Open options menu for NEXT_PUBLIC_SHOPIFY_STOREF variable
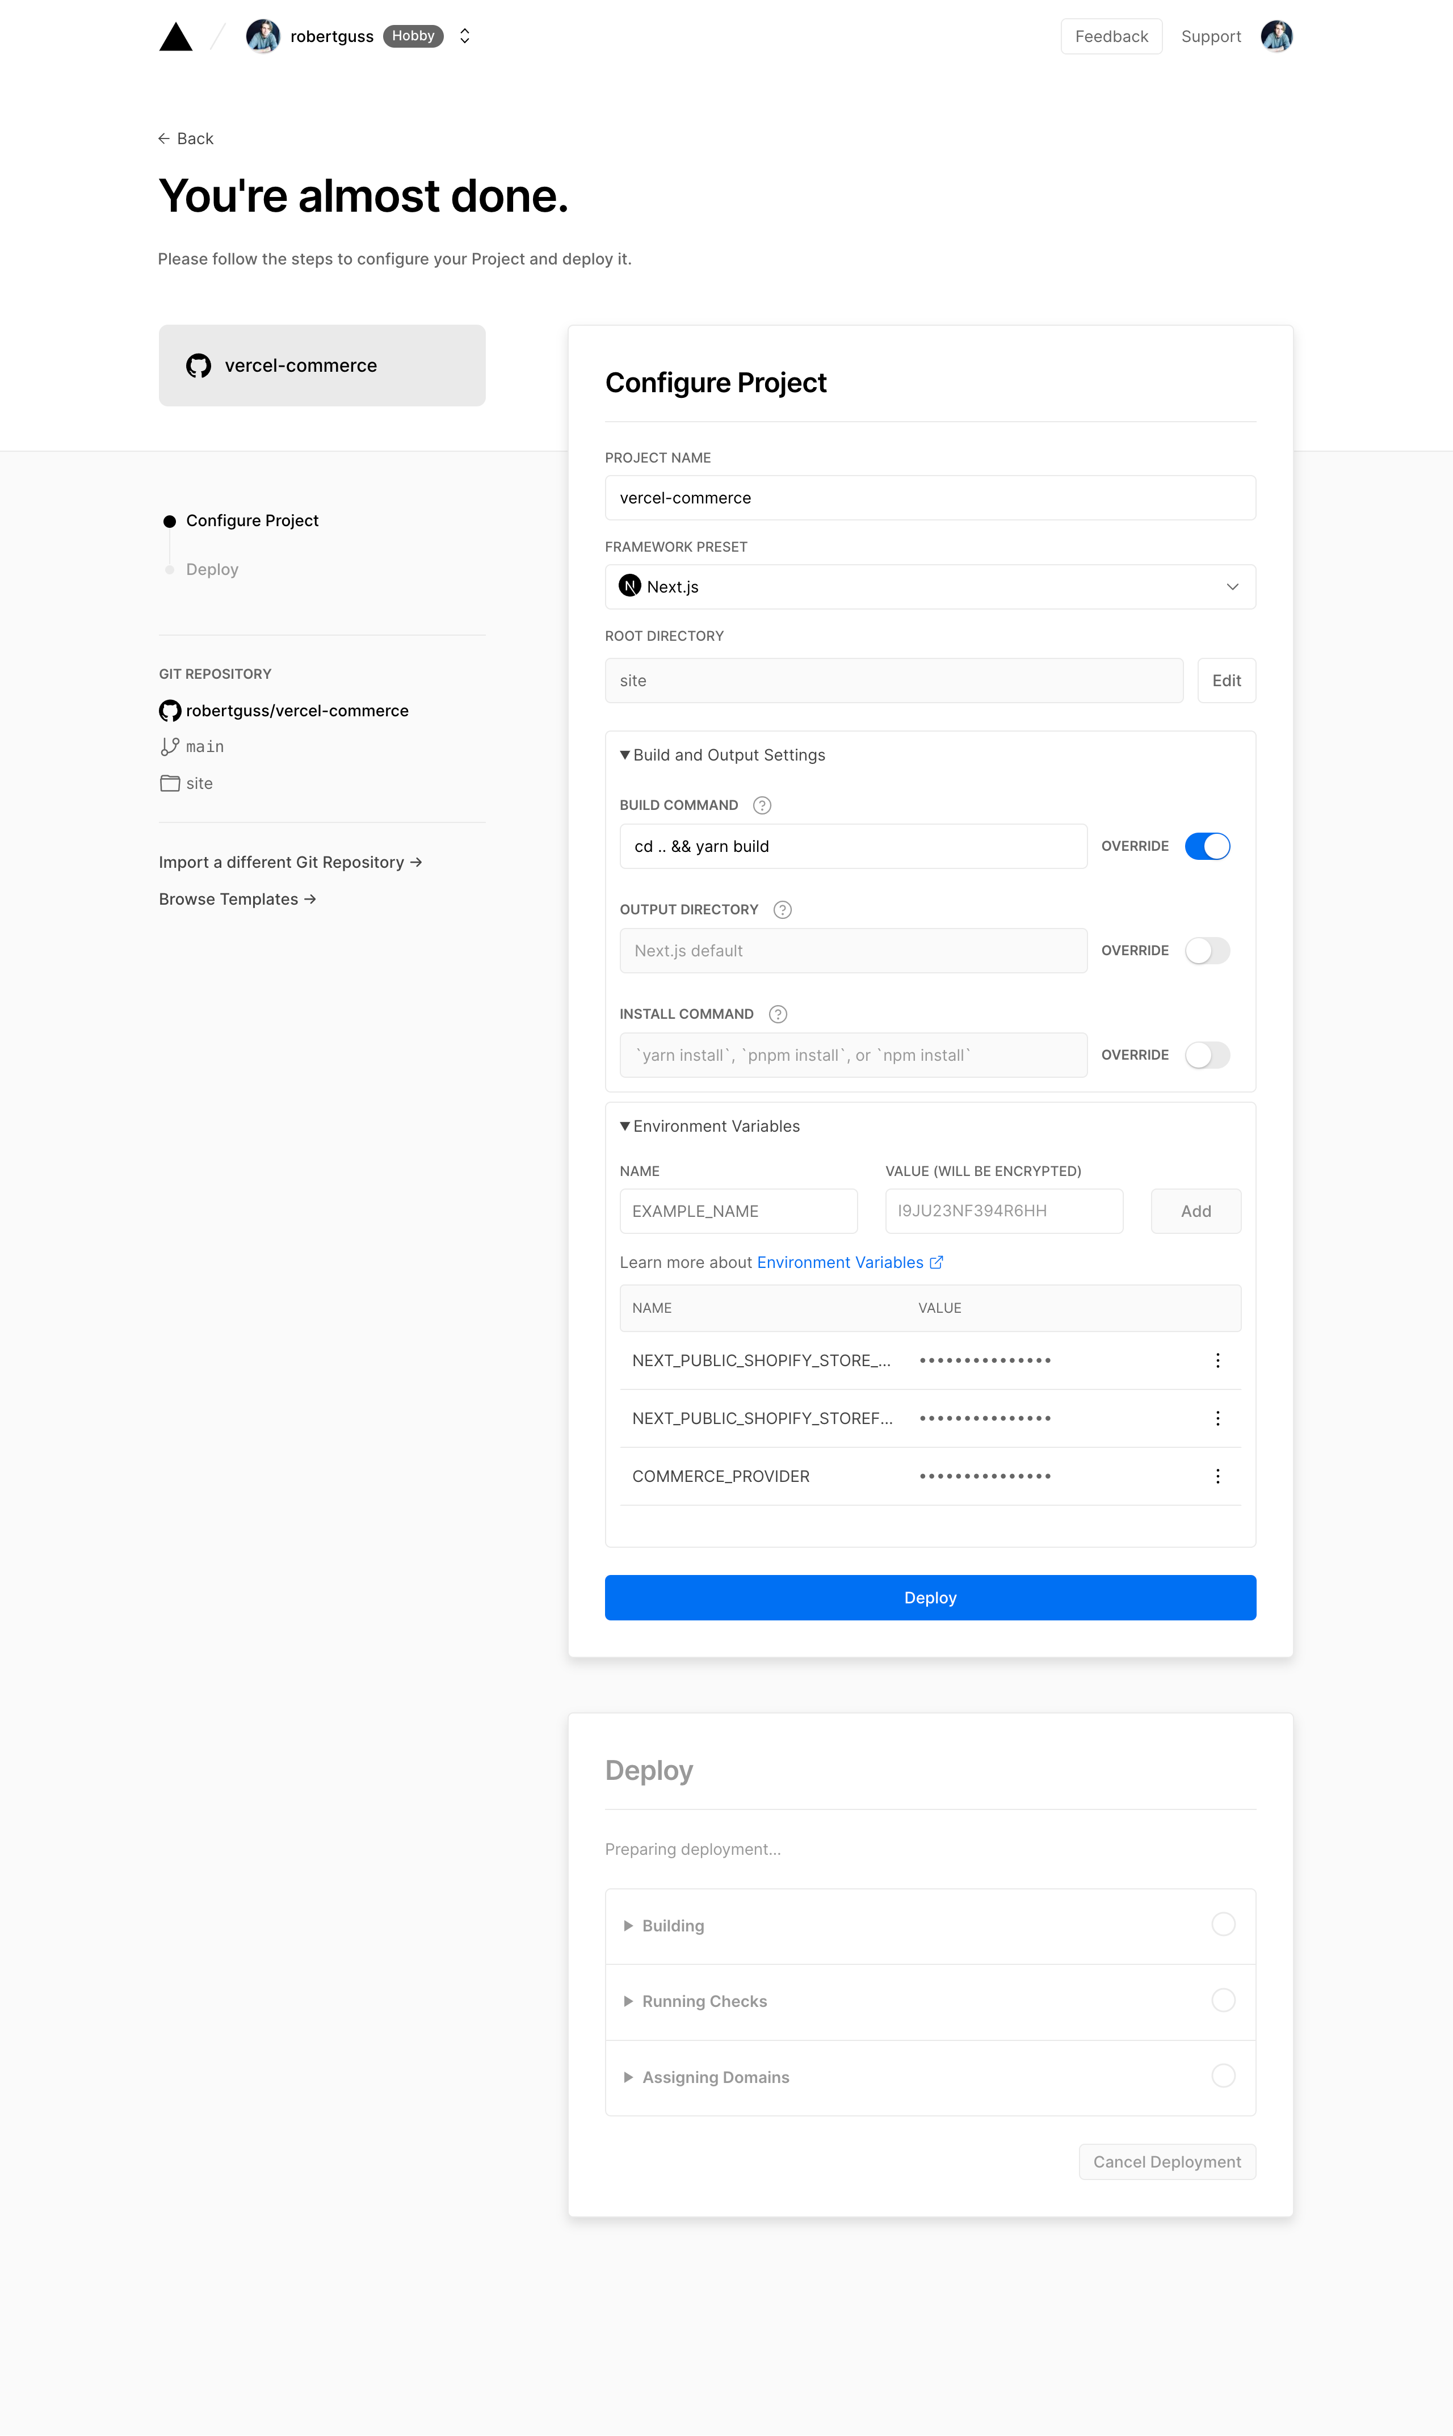Screen dimensions: 1453x2436 click(x=1217, y=1419)
